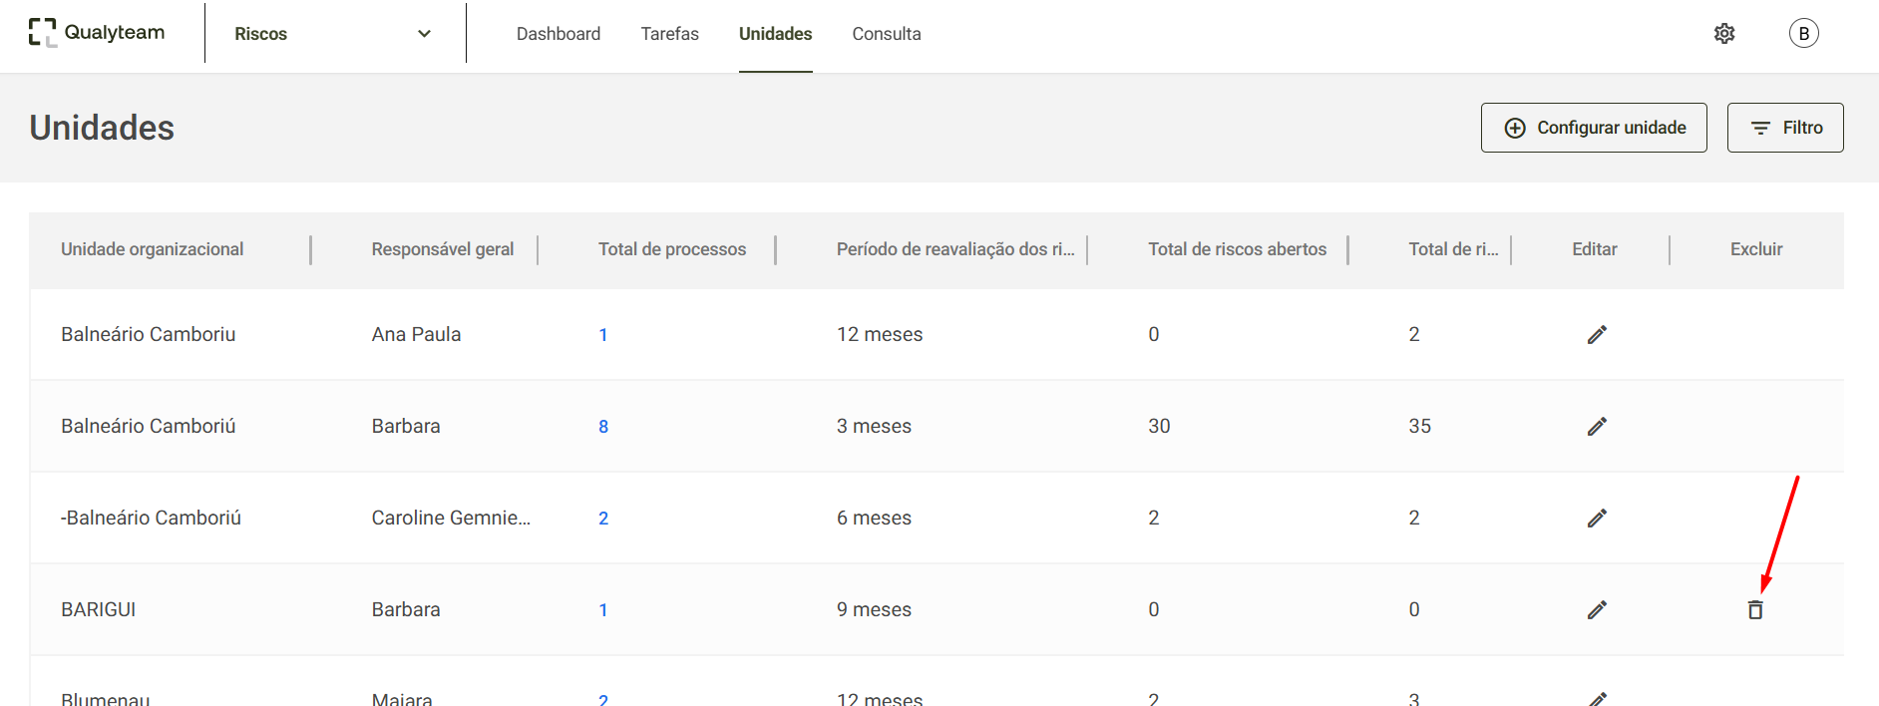Screen dimensions: 1879x706
Task: Edit the BARIGUI unit
Action: pos(1597,610)
